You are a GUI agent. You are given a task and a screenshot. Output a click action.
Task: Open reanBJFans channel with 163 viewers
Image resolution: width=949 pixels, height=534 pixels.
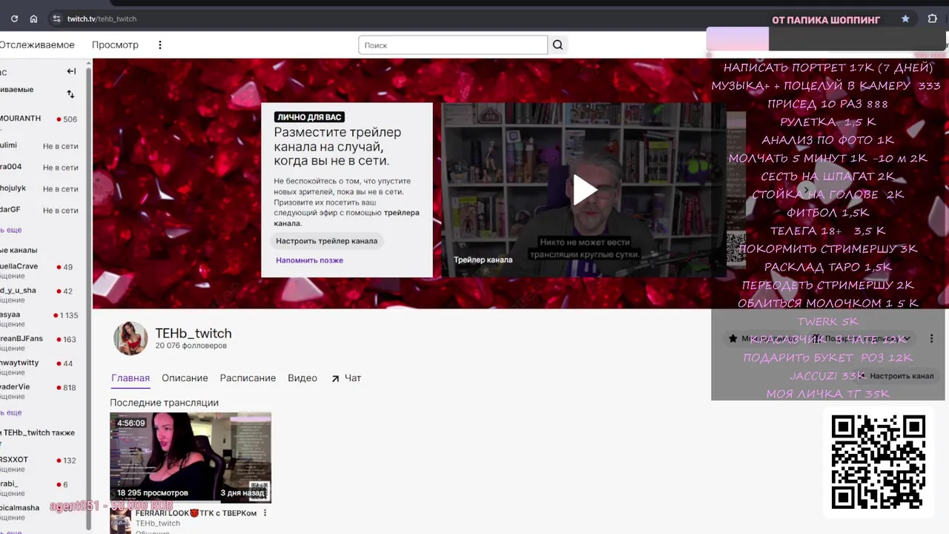coord(41,343)
